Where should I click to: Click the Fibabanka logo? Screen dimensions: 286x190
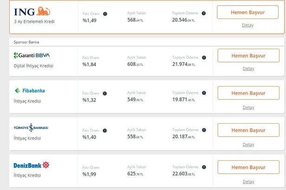[30, 91]
